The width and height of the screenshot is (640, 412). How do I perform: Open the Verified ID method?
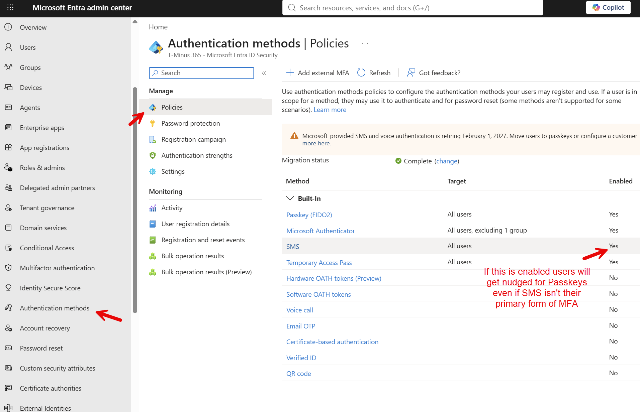point(301,358)
